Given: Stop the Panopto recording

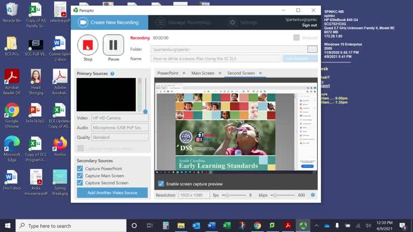Looking at the screenshot, I should click(x=88, y=45).
